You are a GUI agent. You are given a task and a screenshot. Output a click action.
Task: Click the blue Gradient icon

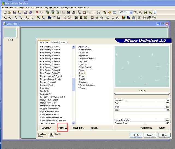click(129, 17)
